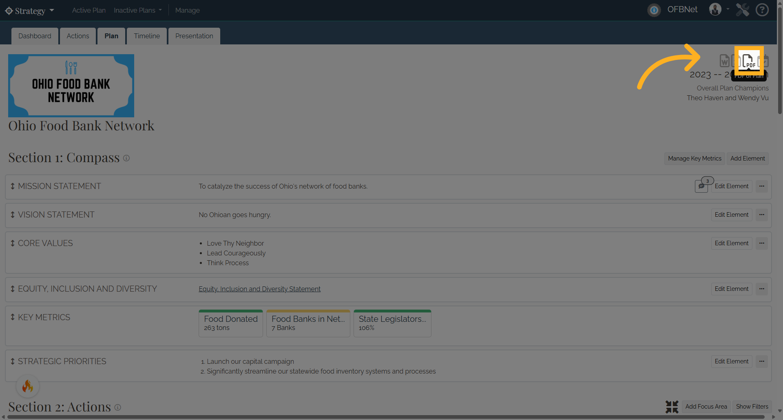Click Manage Key Metrics button
The image size is (783, 420).
pyautogui.click(x=695, y=158)
